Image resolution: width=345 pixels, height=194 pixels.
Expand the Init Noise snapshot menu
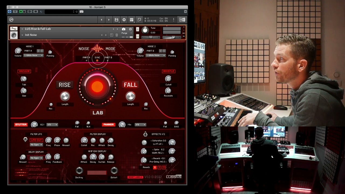coord(22,35)
